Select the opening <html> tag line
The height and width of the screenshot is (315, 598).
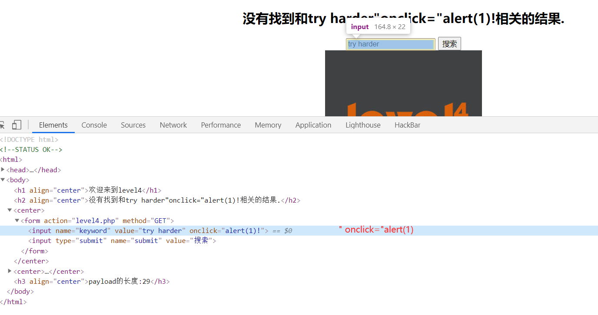pos(11,160)
